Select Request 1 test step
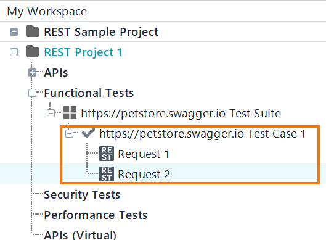The image size is (326, 240). pyautogui.click(x=144, y=154)
